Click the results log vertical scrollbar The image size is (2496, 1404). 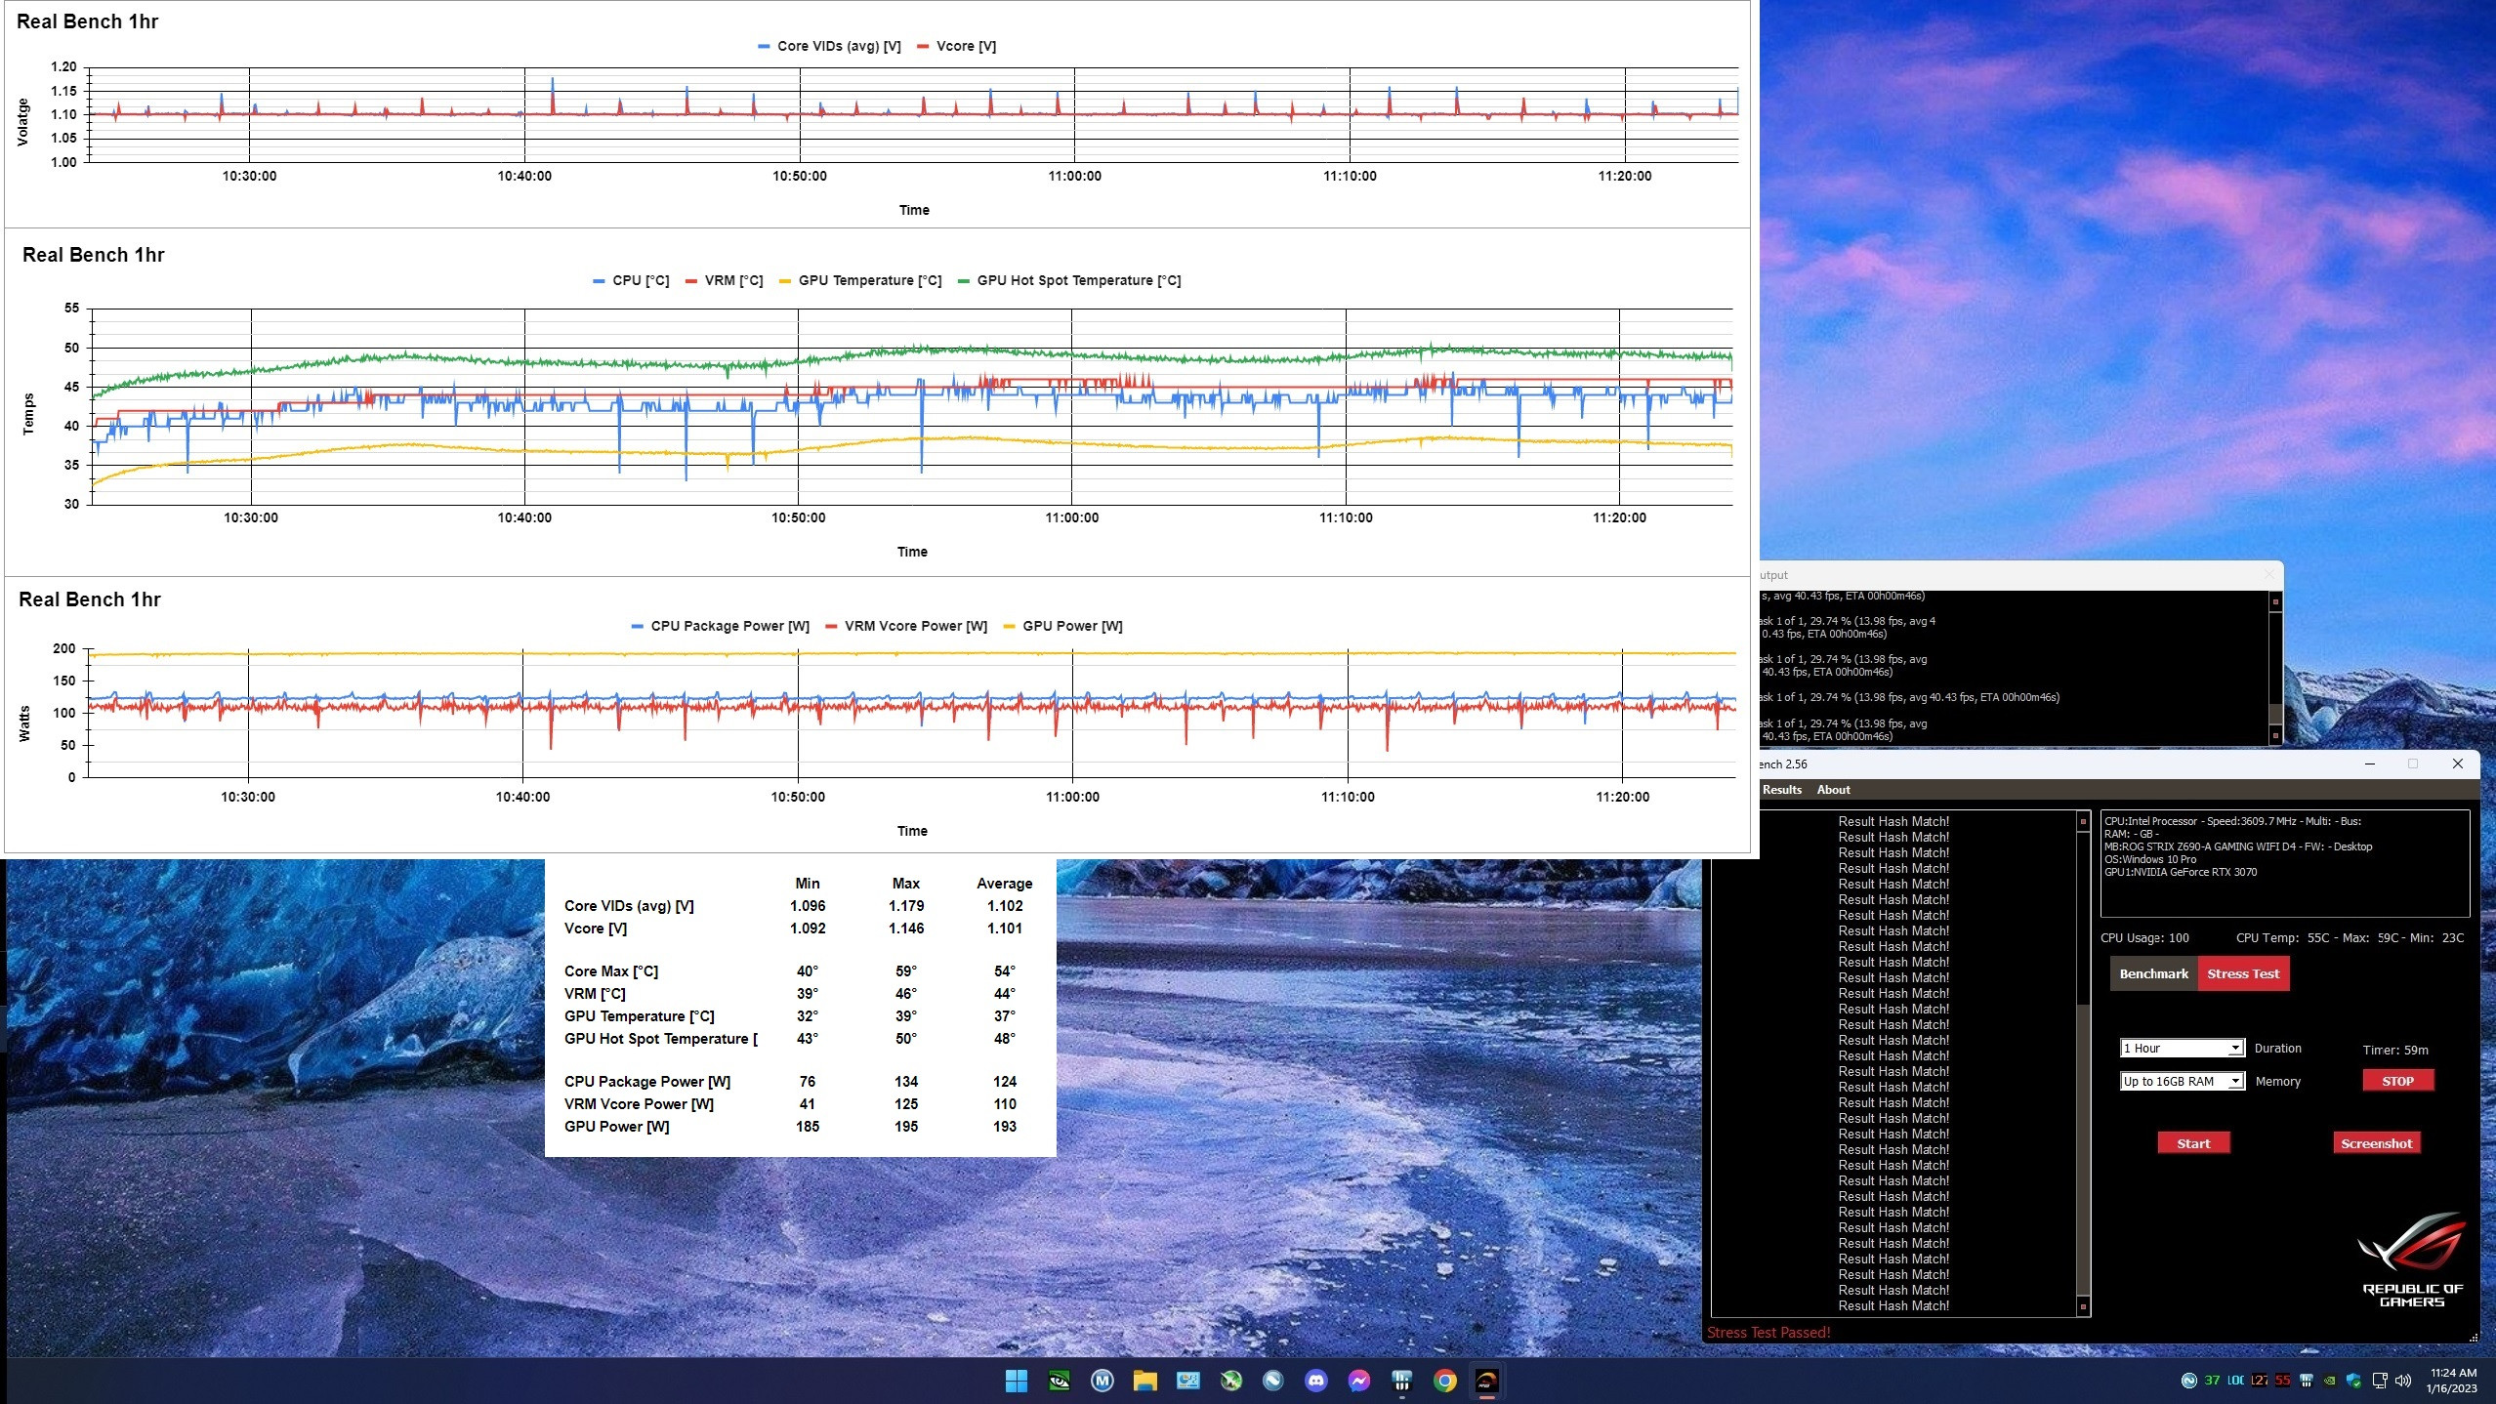click(2083, 1062)
